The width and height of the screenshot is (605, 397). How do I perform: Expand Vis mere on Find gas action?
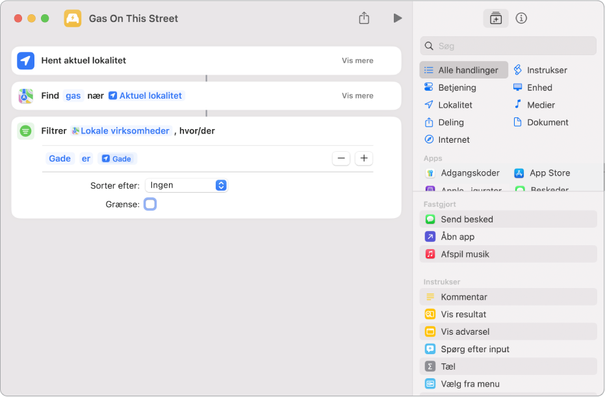point(357,95)
